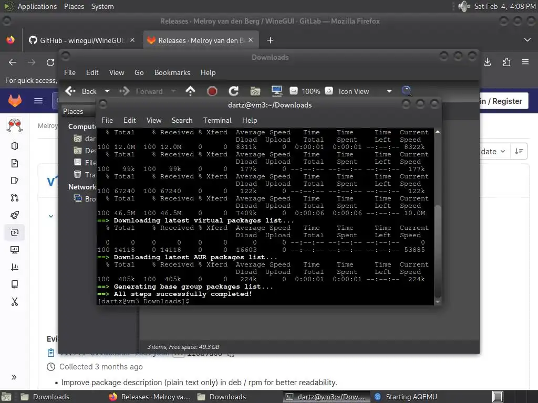The height and width of the screenshot is (403, 538).
Task: Open Back history dropdown arrow in file manager
Action: pyautogui.click(x=107, y=91)
